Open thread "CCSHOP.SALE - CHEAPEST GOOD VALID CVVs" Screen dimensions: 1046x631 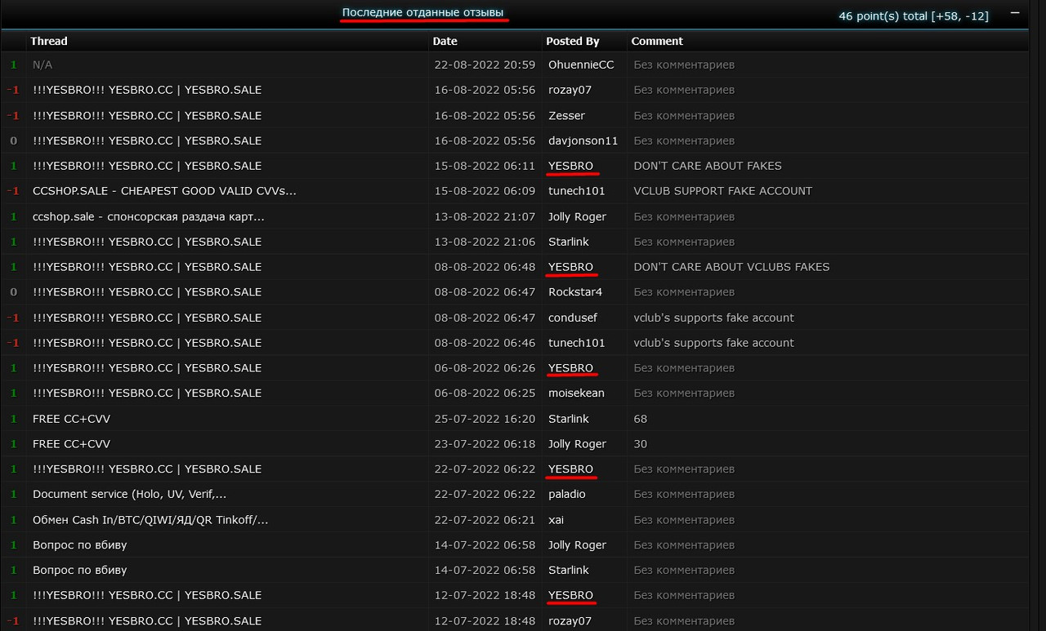tap(163, 191)
